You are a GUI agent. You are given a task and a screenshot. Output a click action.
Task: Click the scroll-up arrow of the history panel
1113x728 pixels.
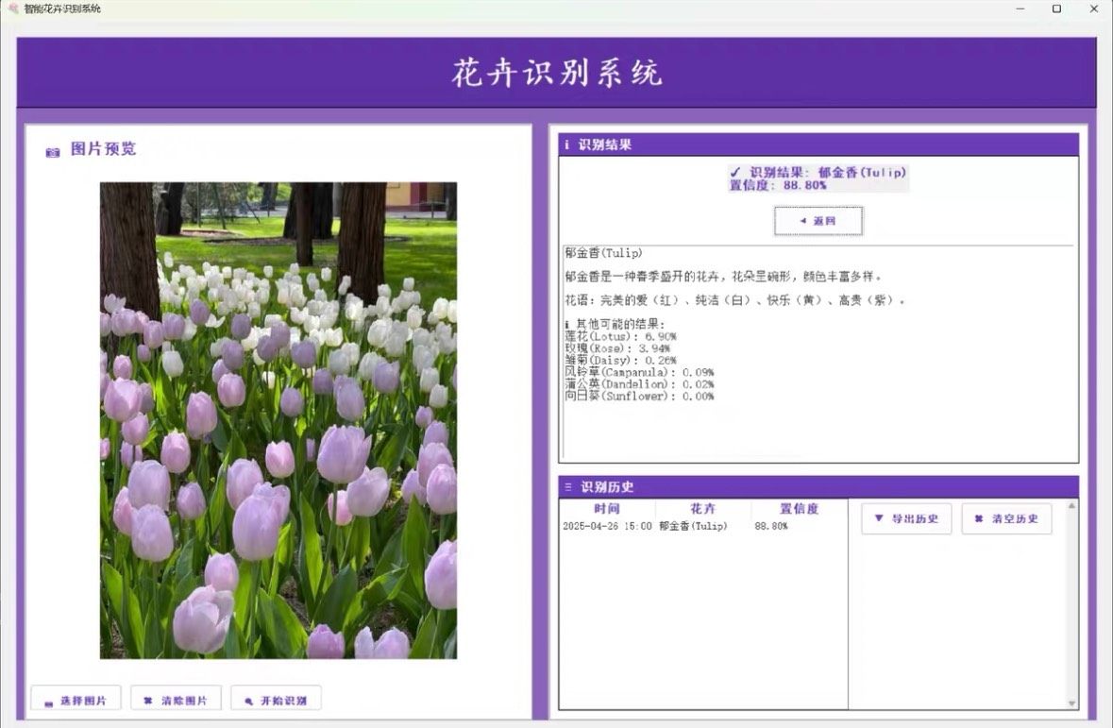1071,506
